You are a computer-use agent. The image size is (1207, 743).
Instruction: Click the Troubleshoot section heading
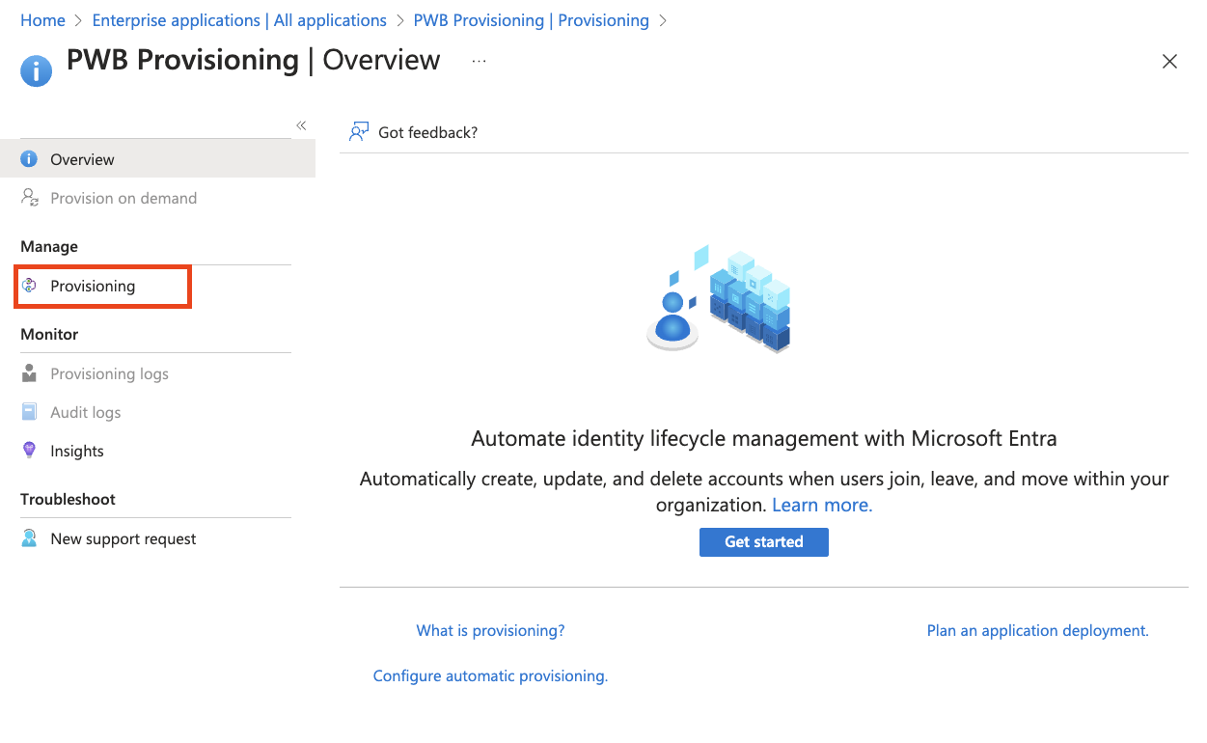[68, 499]
